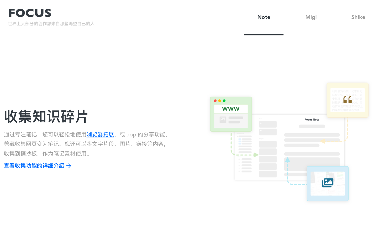Click the FOCUS logo
The image size is (378, 236).
(30, 13)
